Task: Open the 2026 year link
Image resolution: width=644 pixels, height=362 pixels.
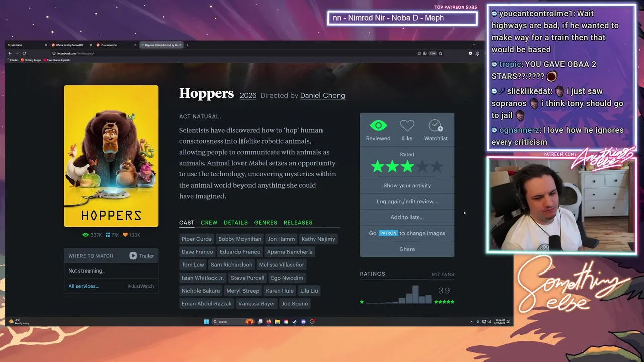Action: tap(248, 95)
